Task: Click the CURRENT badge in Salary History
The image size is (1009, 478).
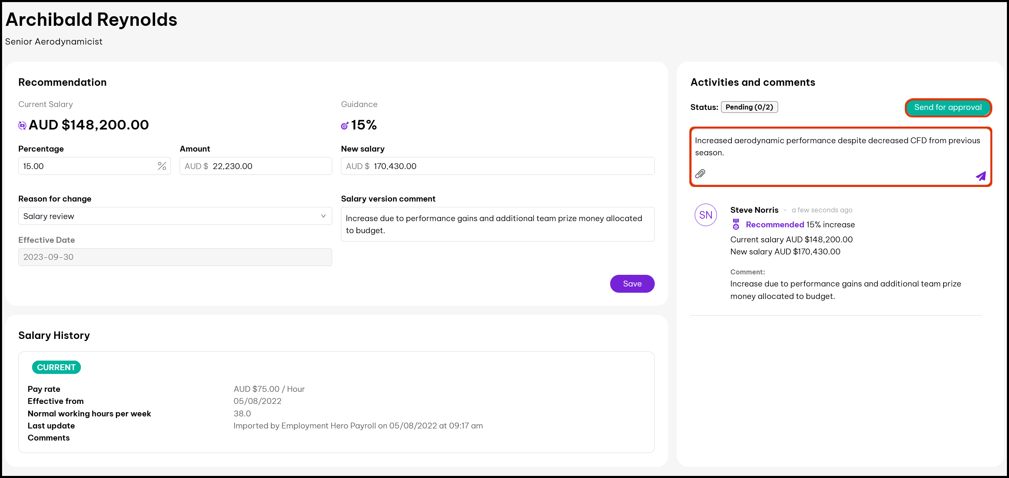Action: (x=56, y=367)
